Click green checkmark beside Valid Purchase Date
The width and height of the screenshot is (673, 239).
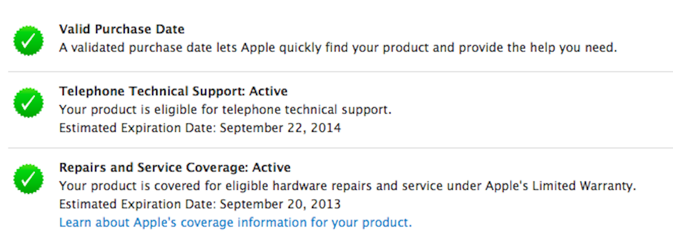[29, 41]
